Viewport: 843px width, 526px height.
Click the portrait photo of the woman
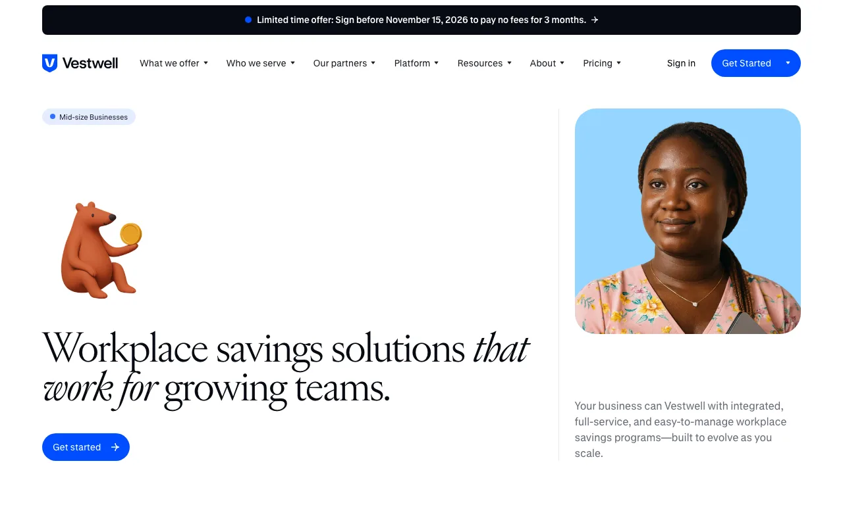(x=688, y=221)
